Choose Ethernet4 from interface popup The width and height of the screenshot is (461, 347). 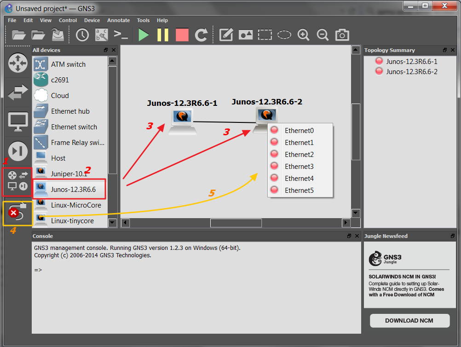click(x=300, y=179)
